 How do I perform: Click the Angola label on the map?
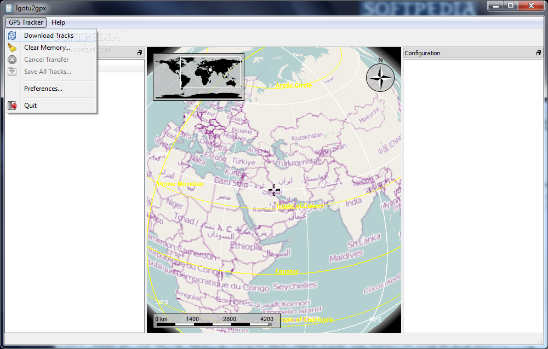coord(188,295)
